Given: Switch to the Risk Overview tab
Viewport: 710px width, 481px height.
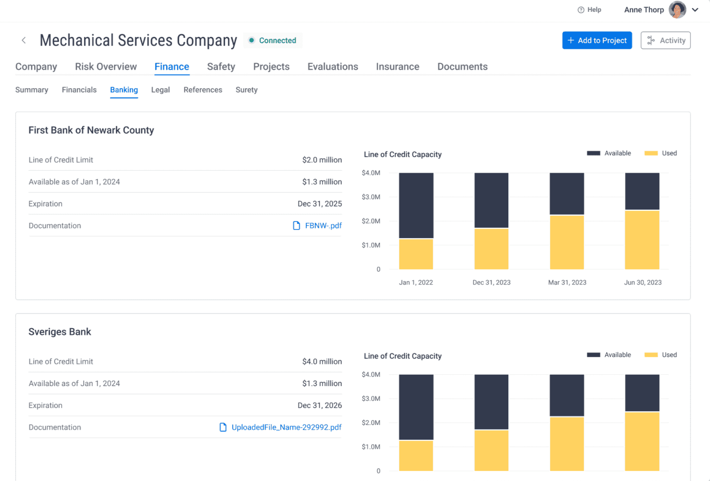Looking at the screenshot, I should point(106,67).
